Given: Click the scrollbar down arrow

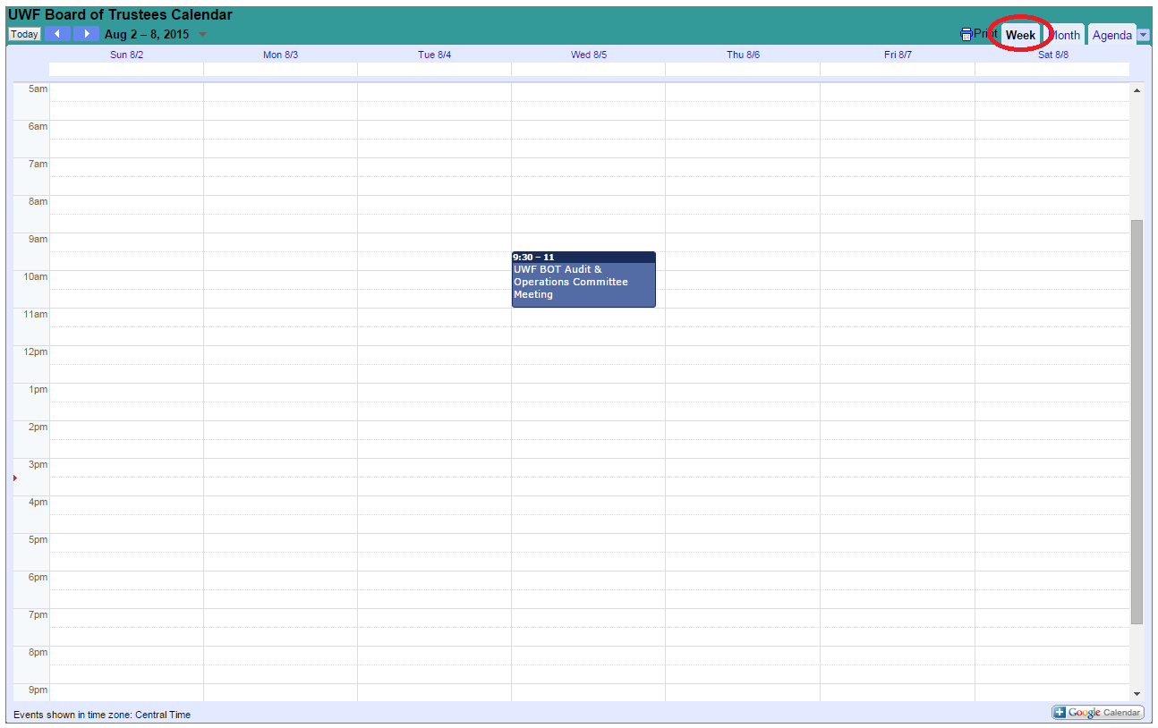Looking at the screenshot, I should tap(1137, 694).
